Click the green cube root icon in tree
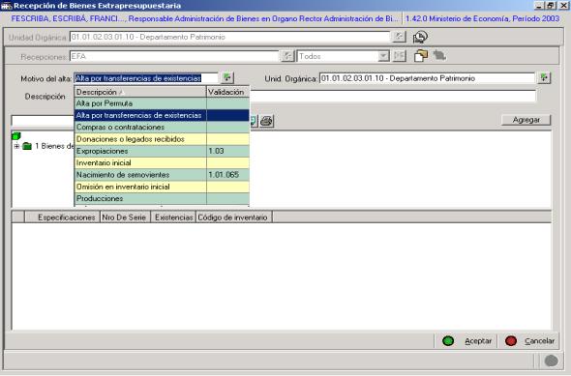The image size is (571, 376). (16, 136)
